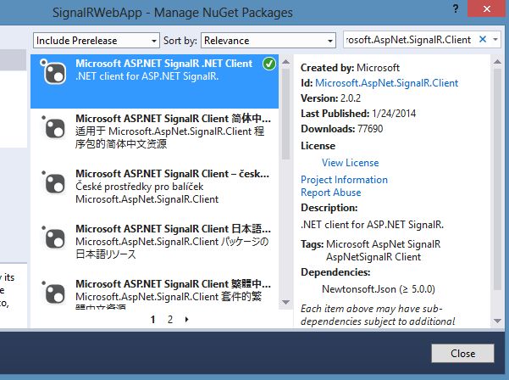This screenshot has height=380, width=509.
Task: Click the package icon for the 繁體中 SignalR Client
Action: (53, 293)
